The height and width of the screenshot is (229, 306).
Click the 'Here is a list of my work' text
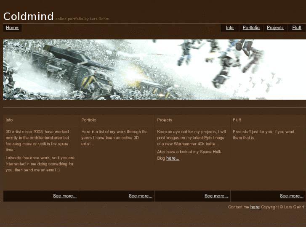coord(114,138)
